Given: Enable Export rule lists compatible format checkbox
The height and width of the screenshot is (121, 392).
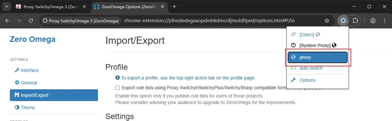Looking at the screenshot, I should [117, 88].
